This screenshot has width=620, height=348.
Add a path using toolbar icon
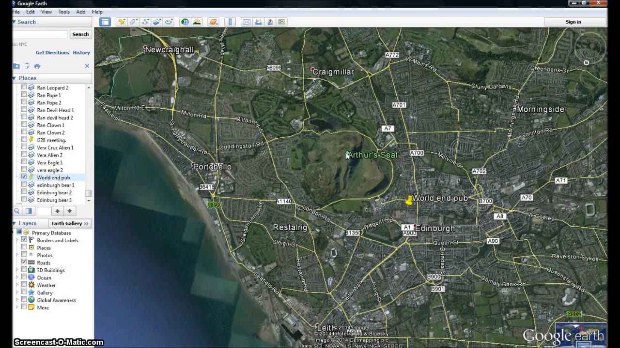pyautogui.click(x=145, y=22)
